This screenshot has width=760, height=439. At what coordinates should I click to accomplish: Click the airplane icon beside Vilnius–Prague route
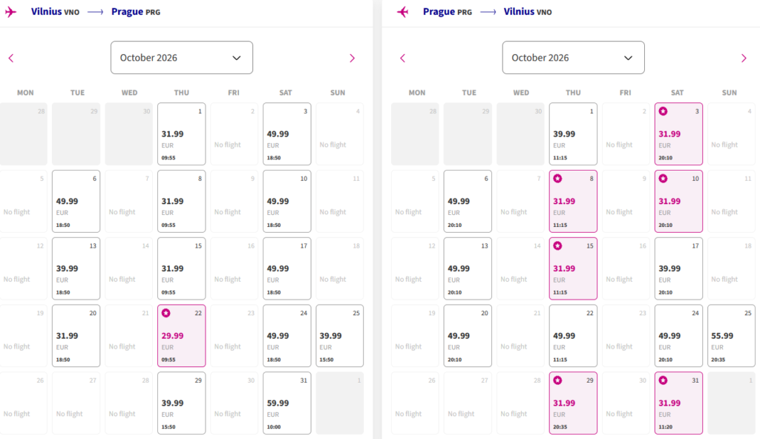point(10,12)
